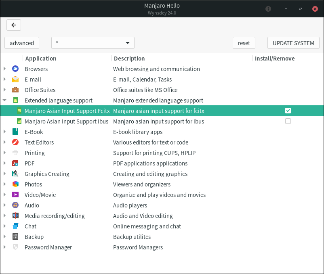Click the Video/Movie play icon
The height and width of the screenshot is (274, 324).
15,195
